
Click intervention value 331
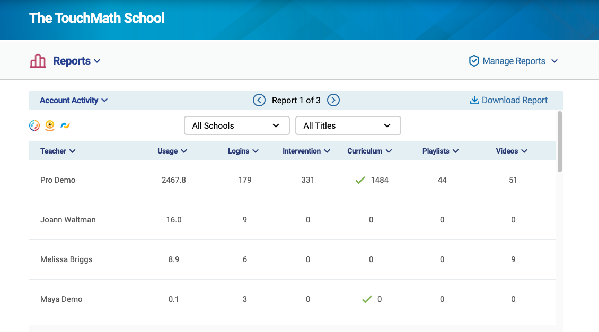tap(307, 180)
